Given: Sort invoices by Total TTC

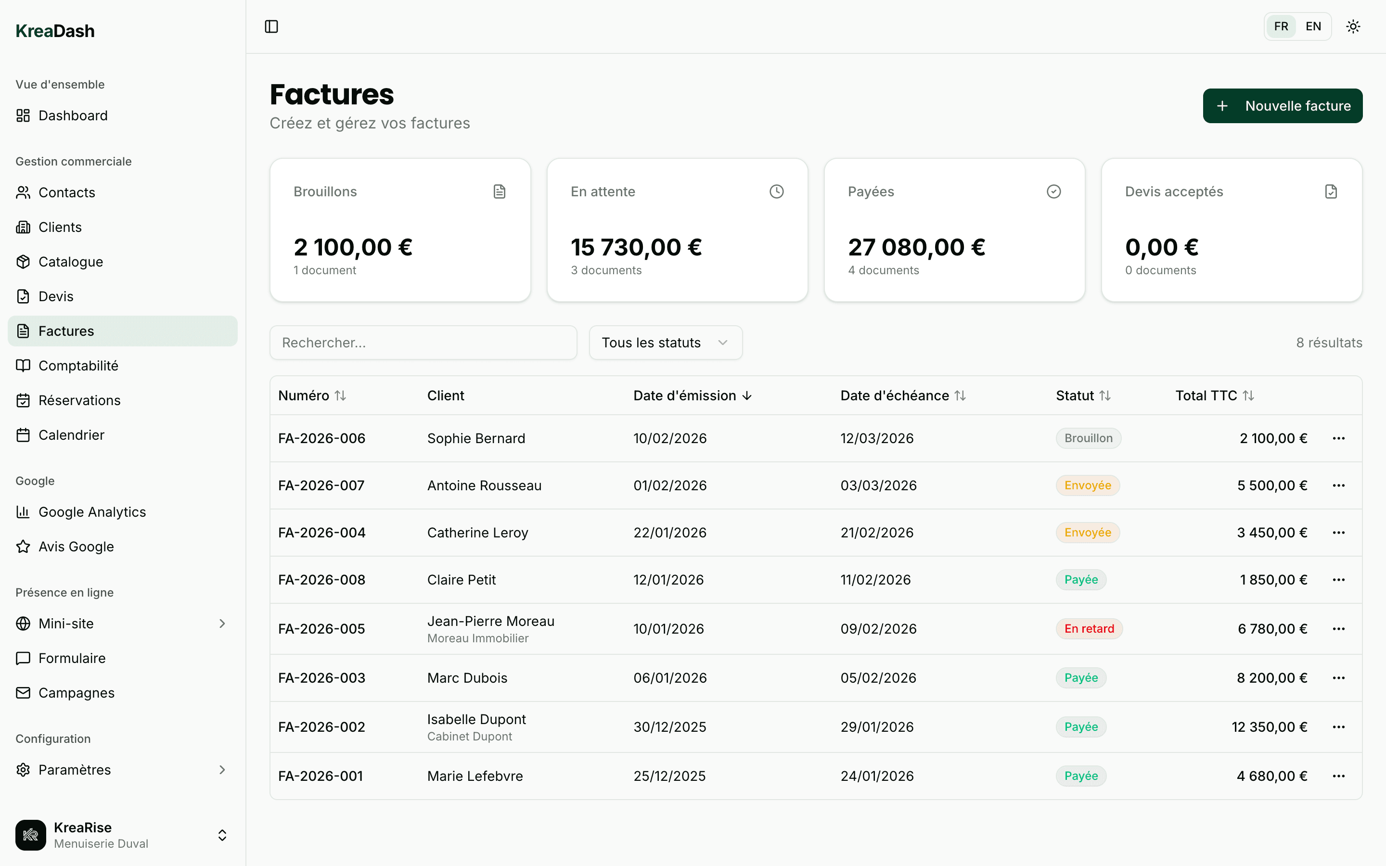Looking at the screenshot, I should pos(1214,396).
